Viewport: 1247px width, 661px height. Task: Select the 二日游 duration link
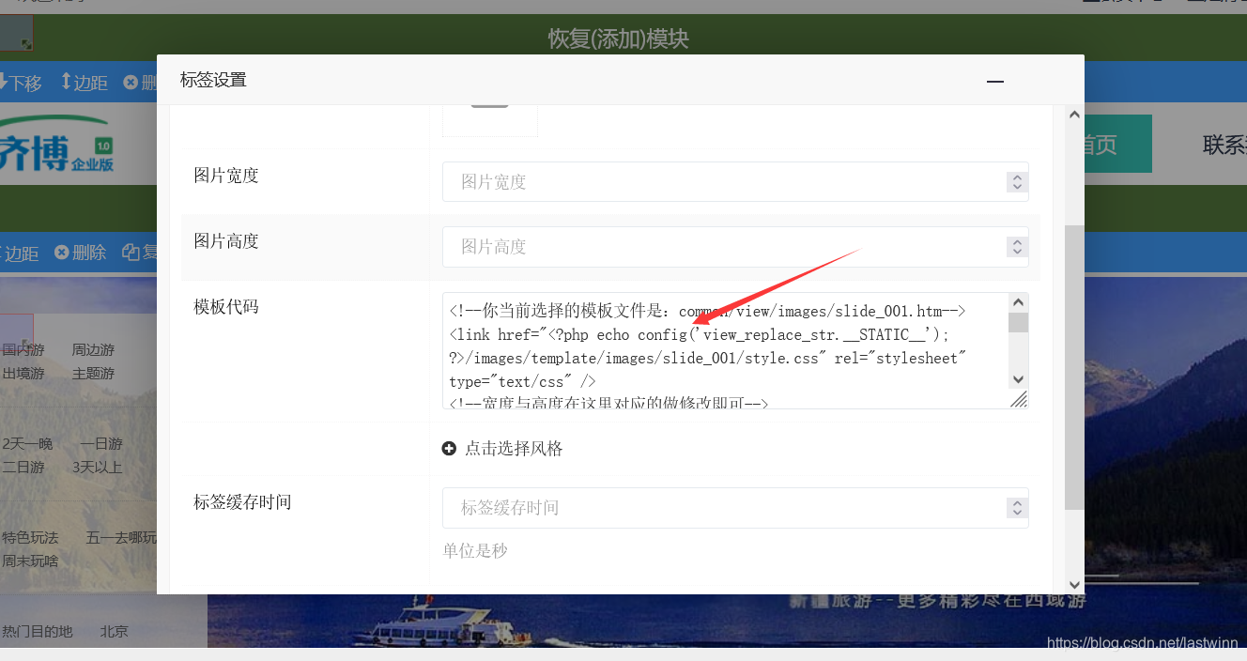(x=23, y=468)
